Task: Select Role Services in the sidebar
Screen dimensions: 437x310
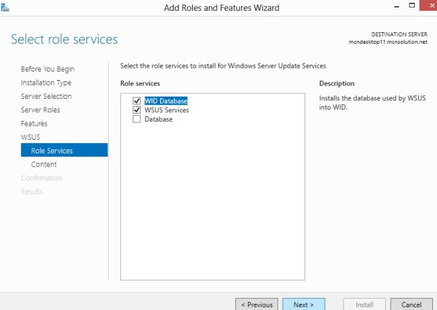Action: click(x=52, y=151)
